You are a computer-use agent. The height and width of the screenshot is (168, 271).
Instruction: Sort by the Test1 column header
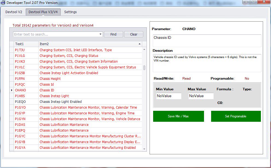(x=26, y=44)
